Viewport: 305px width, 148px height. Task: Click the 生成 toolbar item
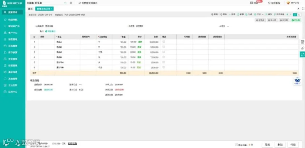pos(249,15)
